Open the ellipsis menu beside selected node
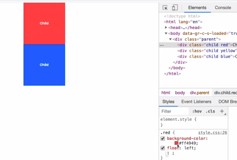Viewport: 237px width, 160px height. point(162,45)
